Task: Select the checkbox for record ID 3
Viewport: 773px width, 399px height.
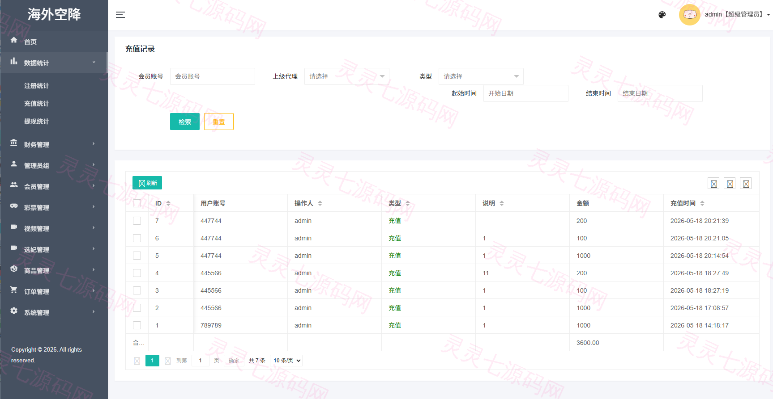Action: click(x=137, y=290)
